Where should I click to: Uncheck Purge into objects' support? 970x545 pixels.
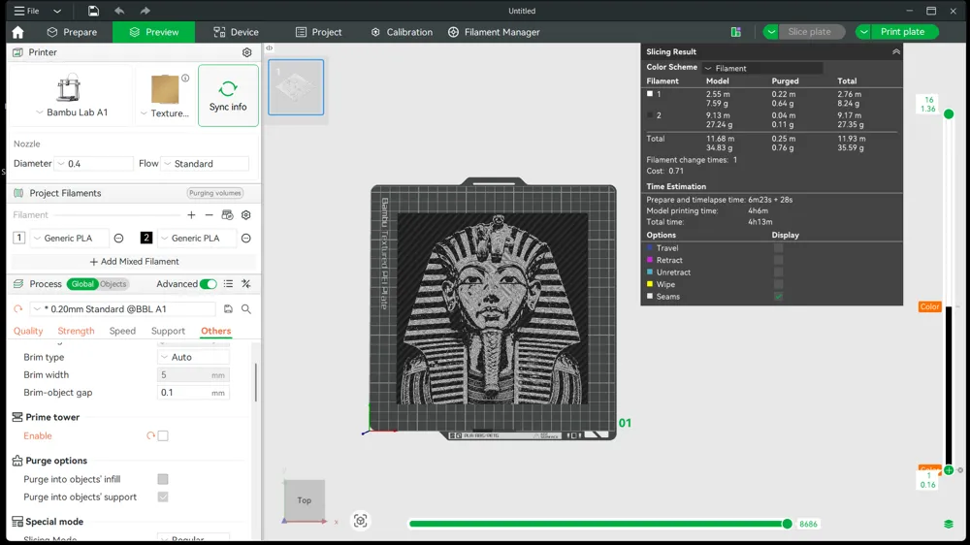pos(163,497)
